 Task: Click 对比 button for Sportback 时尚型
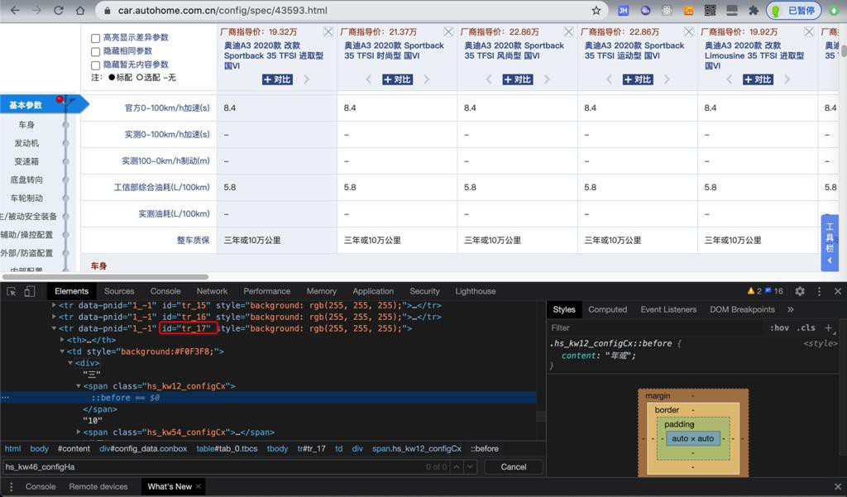click(397, 80)
